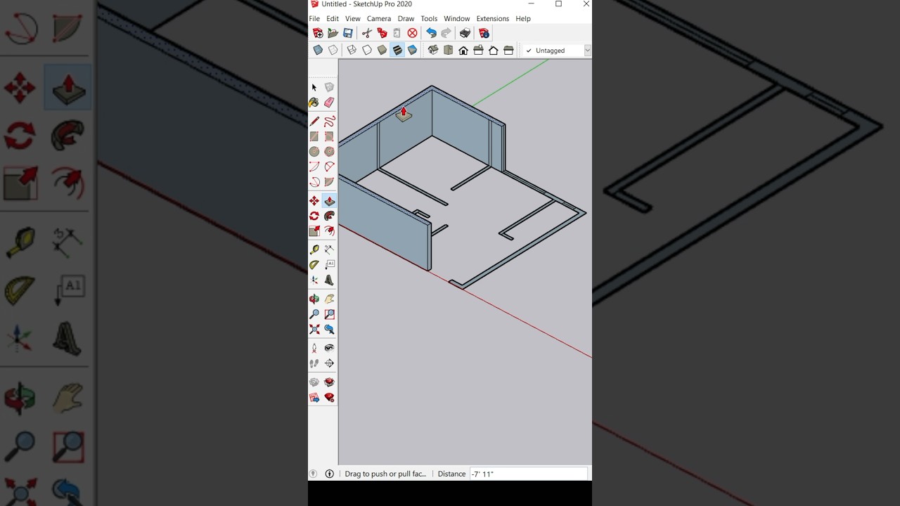
Task: Go to Previous camera view
Action: [329, 329]
